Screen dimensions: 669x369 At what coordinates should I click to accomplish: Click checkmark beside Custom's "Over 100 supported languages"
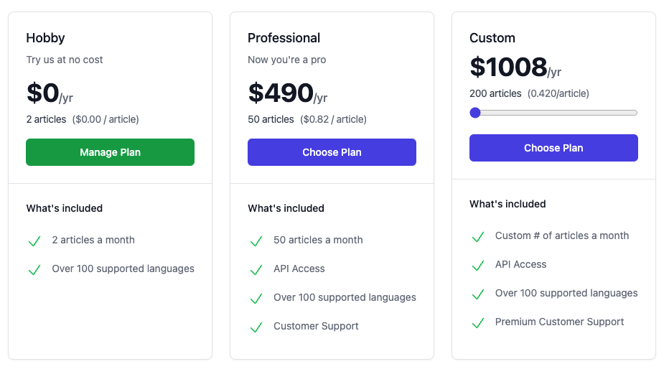(477, 294)
